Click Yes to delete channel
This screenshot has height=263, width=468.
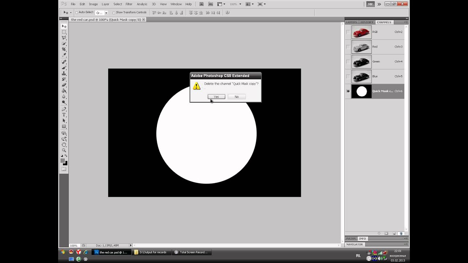pos(216,97)
